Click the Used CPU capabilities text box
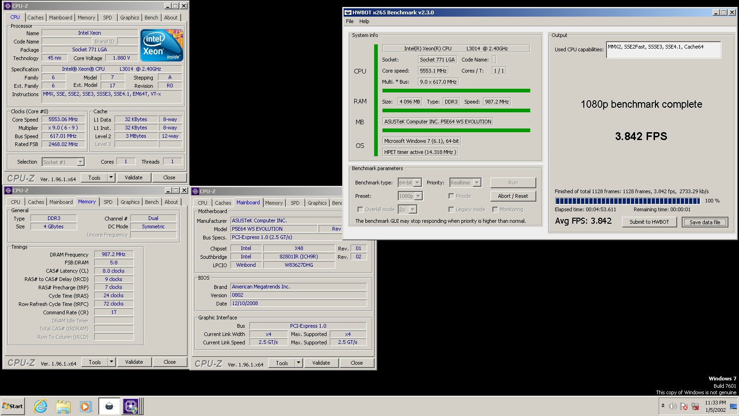Image resolution: width=739 pixels, height=416 pixels. coord(664,50)
